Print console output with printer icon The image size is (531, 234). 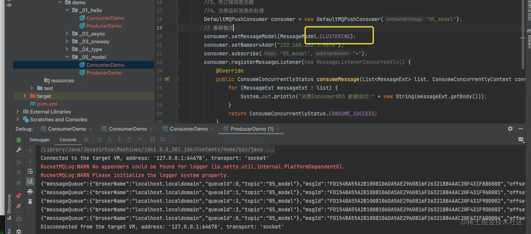(30, 191)
